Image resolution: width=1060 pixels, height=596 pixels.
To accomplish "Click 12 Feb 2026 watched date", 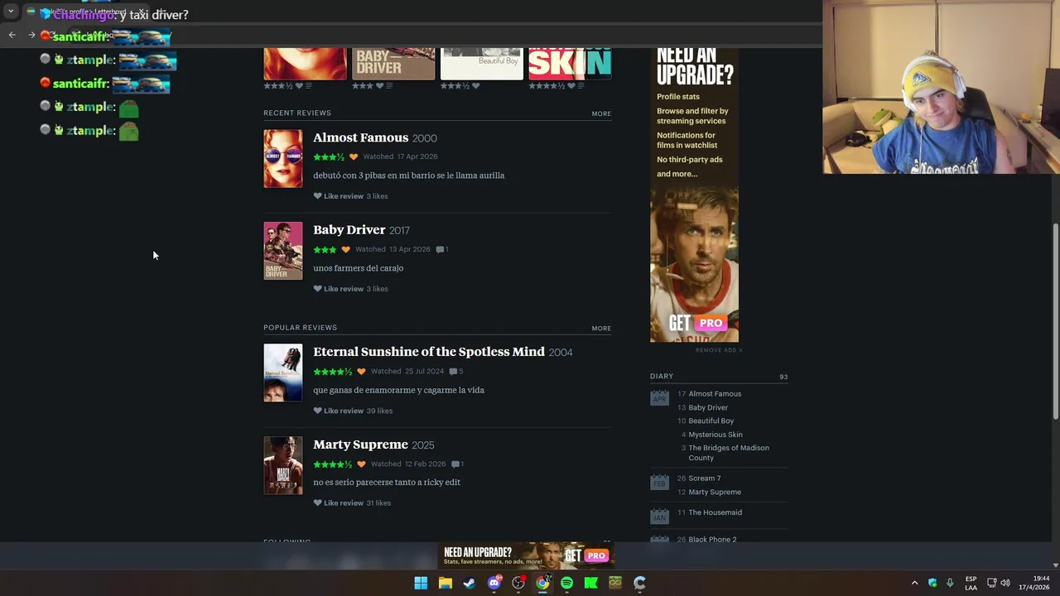I will click(x=425, y=464).
